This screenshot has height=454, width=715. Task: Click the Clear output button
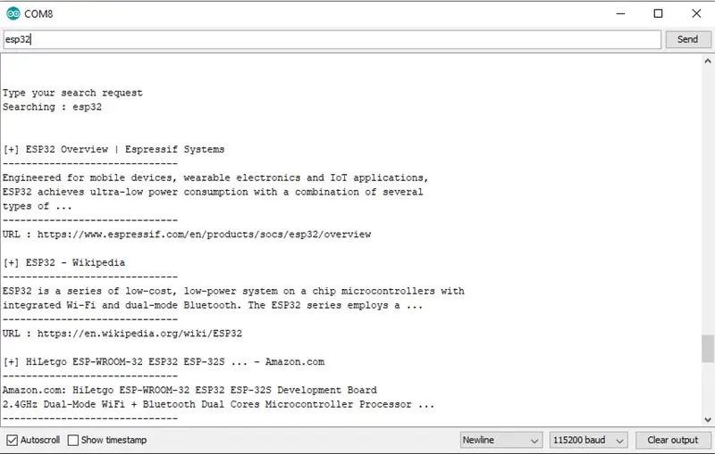[x=673, y=440]
